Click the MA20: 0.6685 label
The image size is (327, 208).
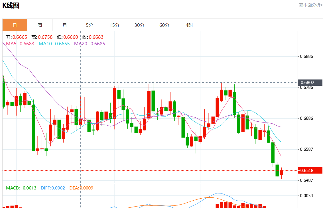90,44
